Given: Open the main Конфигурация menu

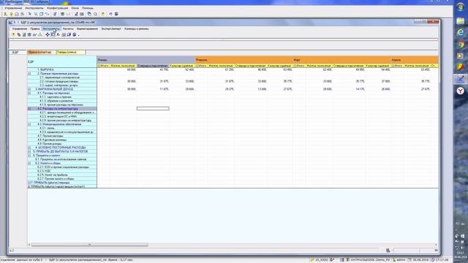Looking at the screenshot, I should click(57, 8).
